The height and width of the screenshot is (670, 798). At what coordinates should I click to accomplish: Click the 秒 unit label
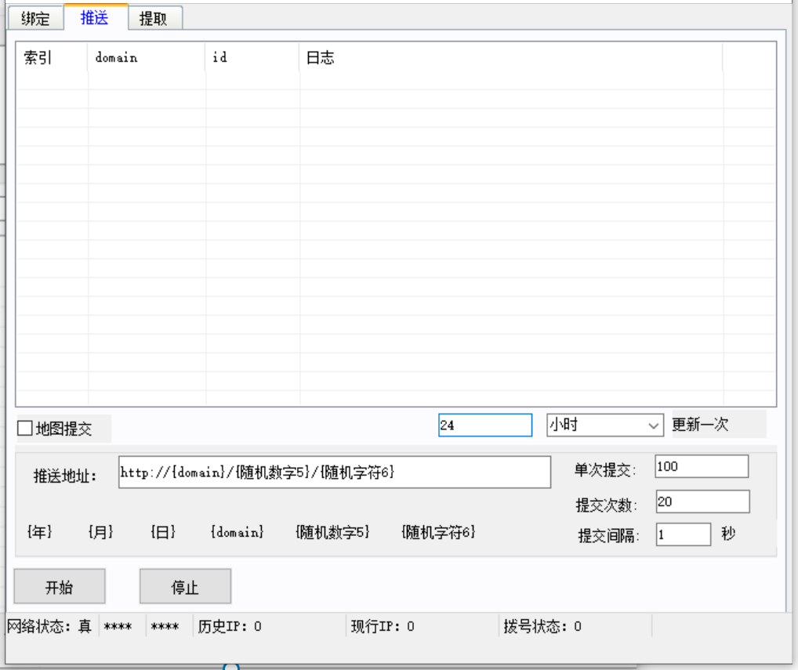728,534
